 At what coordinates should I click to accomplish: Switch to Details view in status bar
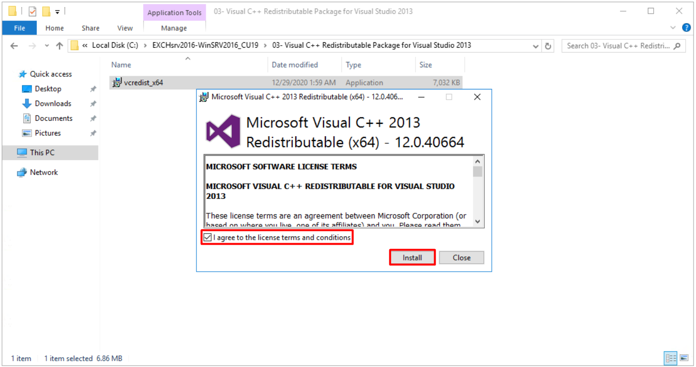[670, 358]
